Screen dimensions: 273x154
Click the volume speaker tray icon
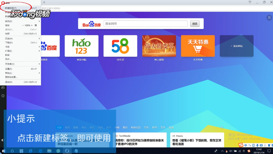click(x=231, y=151)
